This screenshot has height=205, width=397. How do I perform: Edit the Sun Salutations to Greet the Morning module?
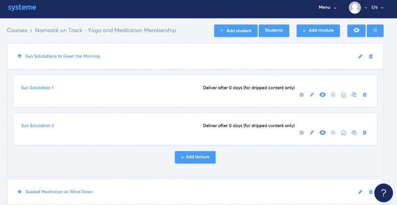[360, 56]
